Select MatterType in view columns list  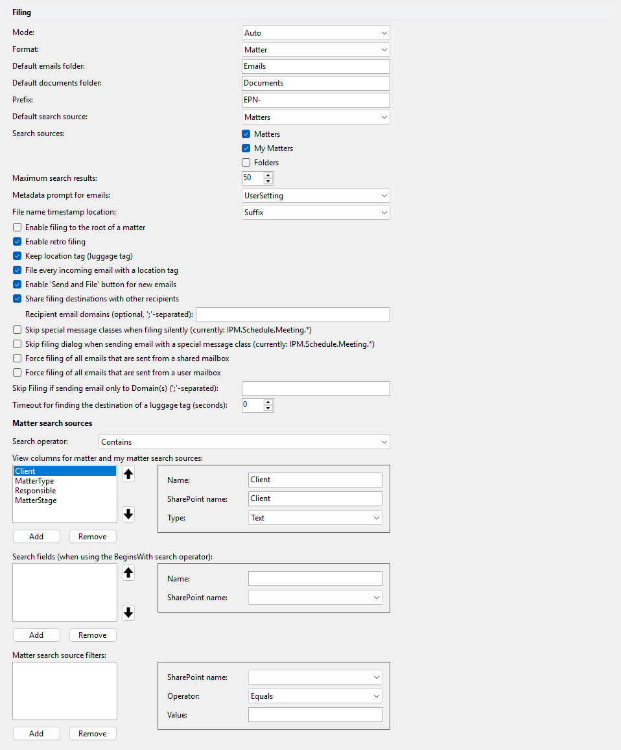65,481
